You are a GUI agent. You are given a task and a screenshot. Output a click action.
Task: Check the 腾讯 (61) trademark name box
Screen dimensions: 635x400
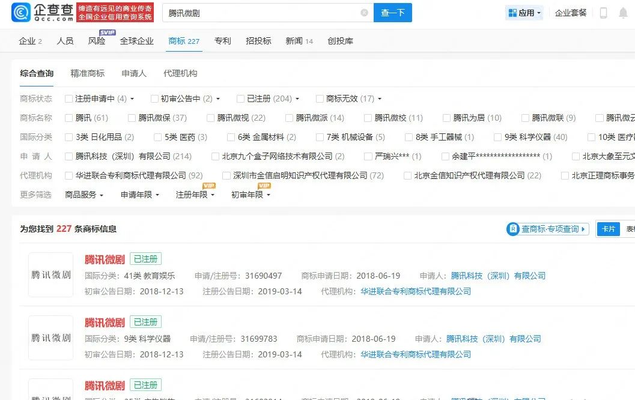tap(68, 118)
